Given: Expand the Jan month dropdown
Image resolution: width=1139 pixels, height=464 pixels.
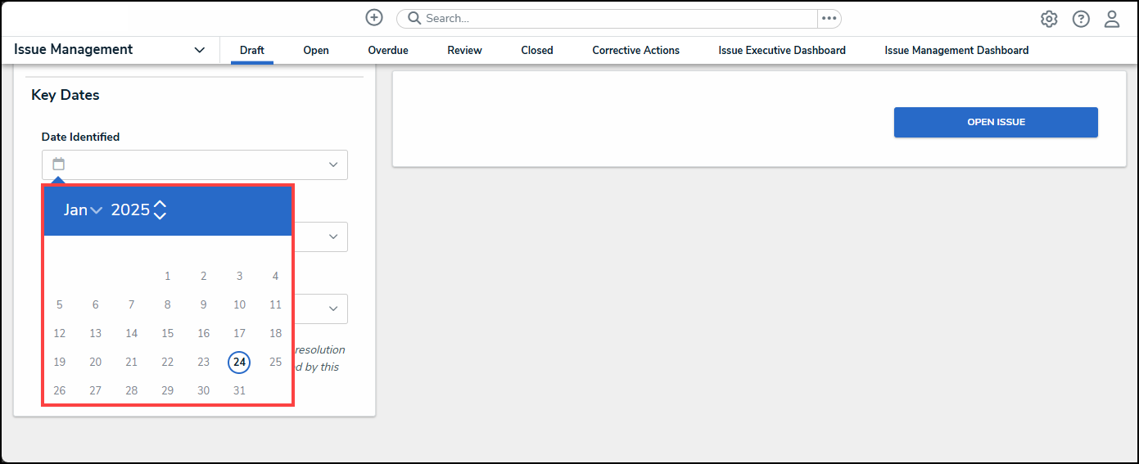Looking at the screenshot, I should click(83, 210).
